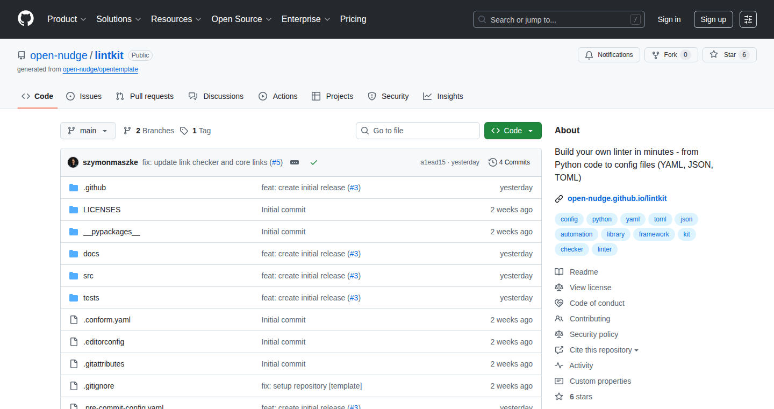Open the View license link
Viewport: 774px width, 409px height.
pos(590,288)
